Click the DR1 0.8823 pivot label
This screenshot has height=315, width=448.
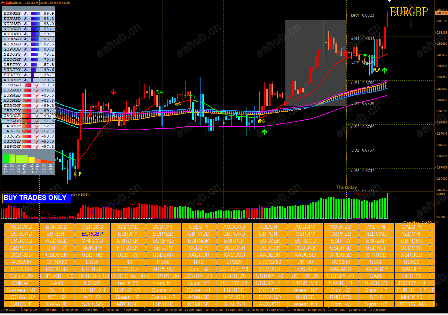click(x=362, y=15)
